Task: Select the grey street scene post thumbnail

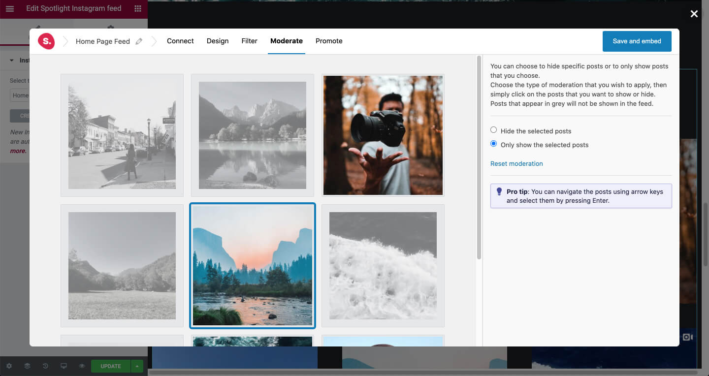Action: point(122,135)
